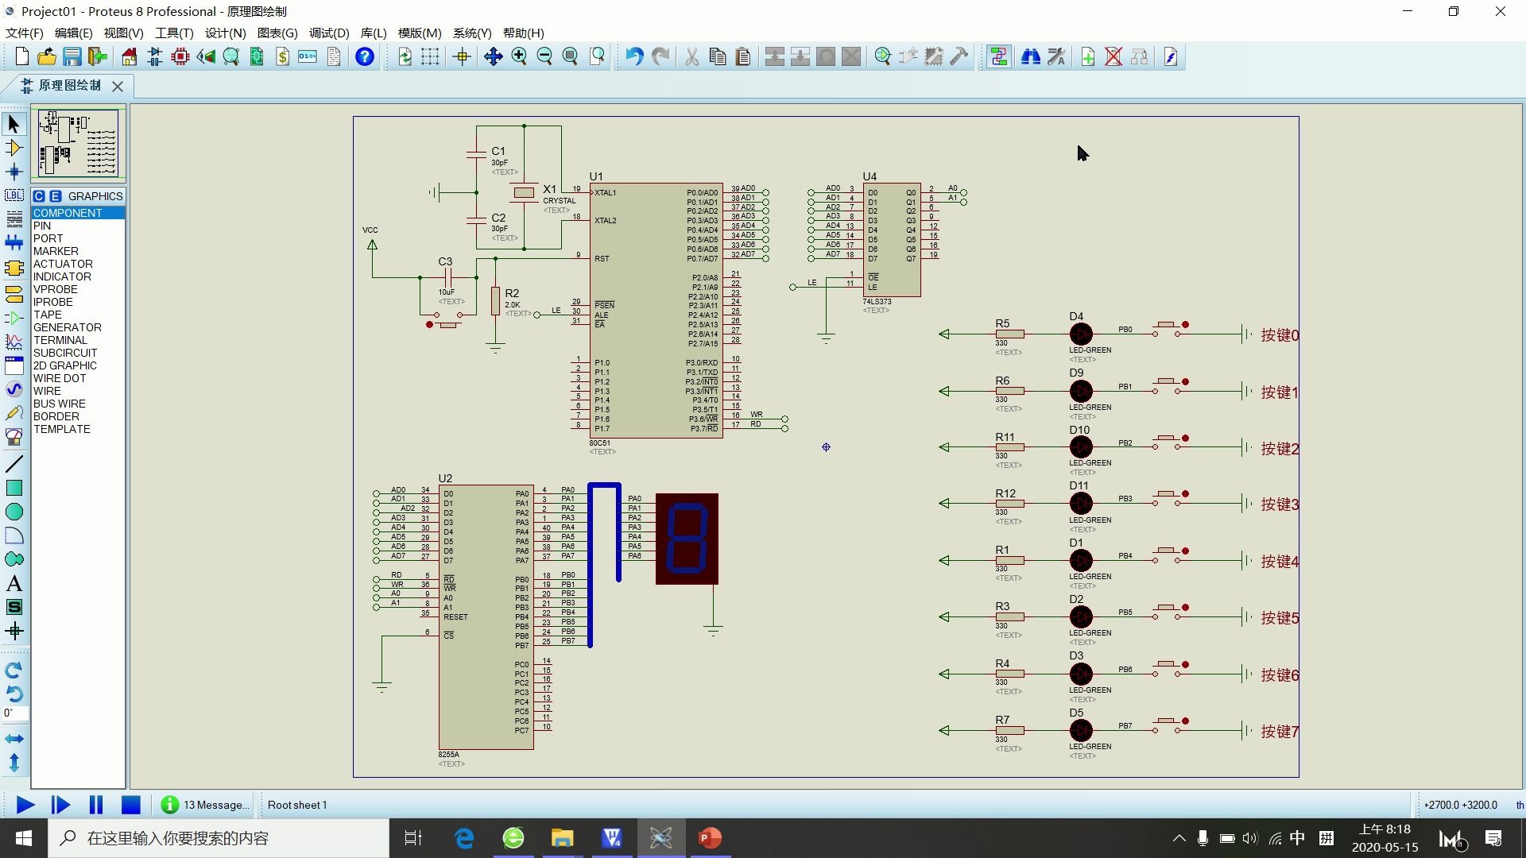This screenshot has width=1526, height=858.
Task: Click the rotation angle input field
Action: (15, 713)
